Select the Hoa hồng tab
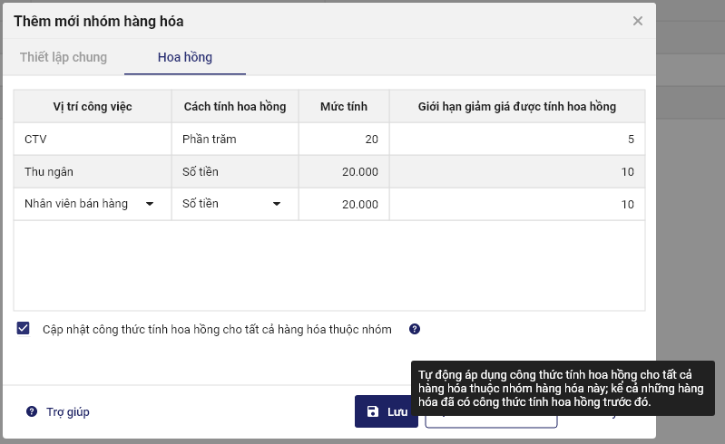 coord(185,57)
